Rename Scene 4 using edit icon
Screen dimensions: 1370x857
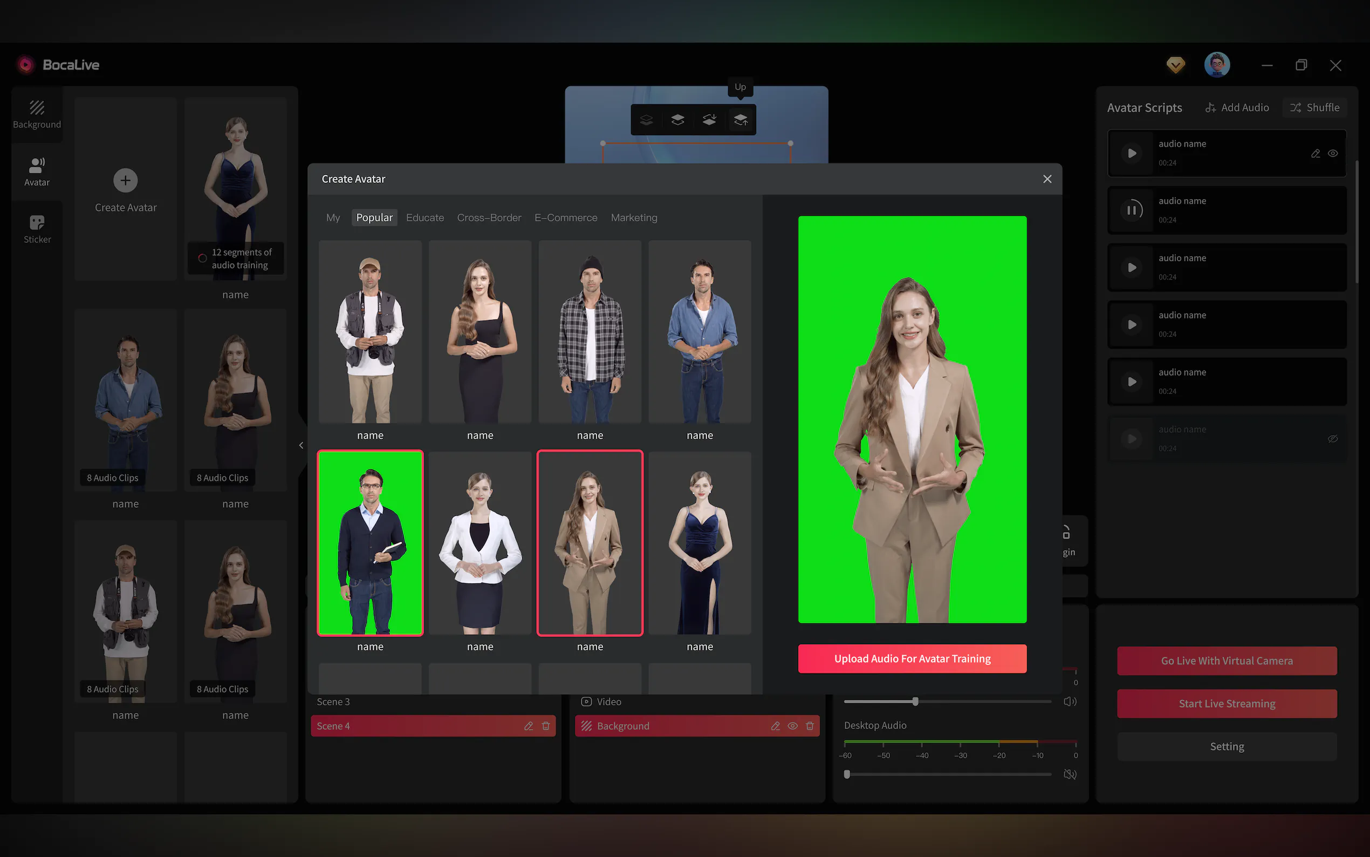coord(529,725)
